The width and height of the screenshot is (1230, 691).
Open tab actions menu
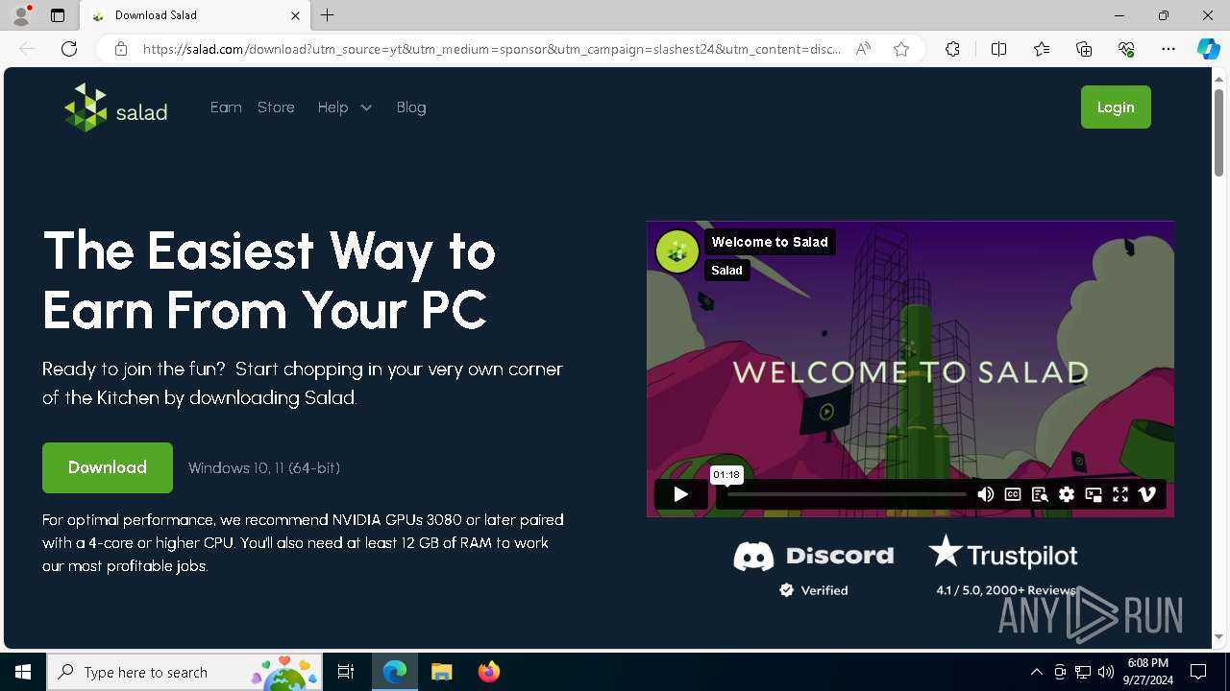58,15
